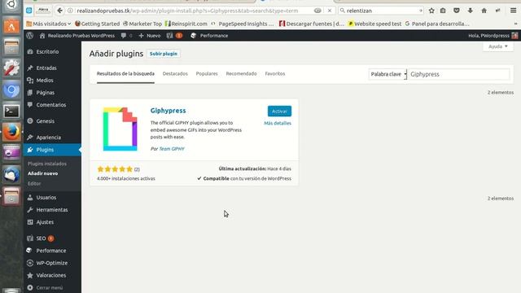The height and width of the screenshot is (293, 521).
Task: Open the downloads arrow icon
Action: pyautogui.click(x=471, y=11)
